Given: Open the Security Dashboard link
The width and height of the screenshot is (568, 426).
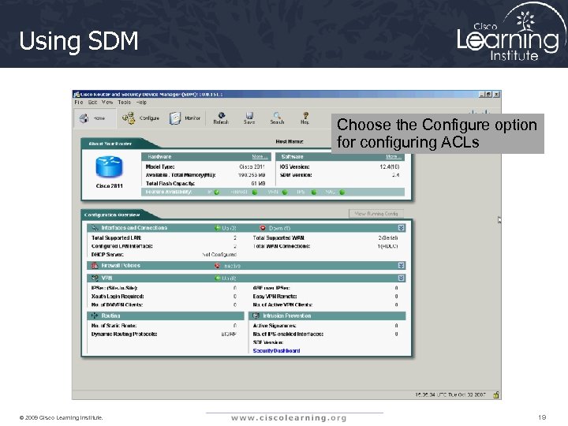Looking at the screenshot, I should coord(276,350).
